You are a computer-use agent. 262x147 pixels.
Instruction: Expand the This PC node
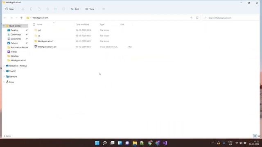coord(4,71)
